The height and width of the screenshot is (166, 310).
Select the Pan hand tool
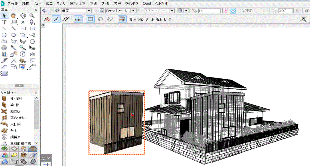click(13, 16)
